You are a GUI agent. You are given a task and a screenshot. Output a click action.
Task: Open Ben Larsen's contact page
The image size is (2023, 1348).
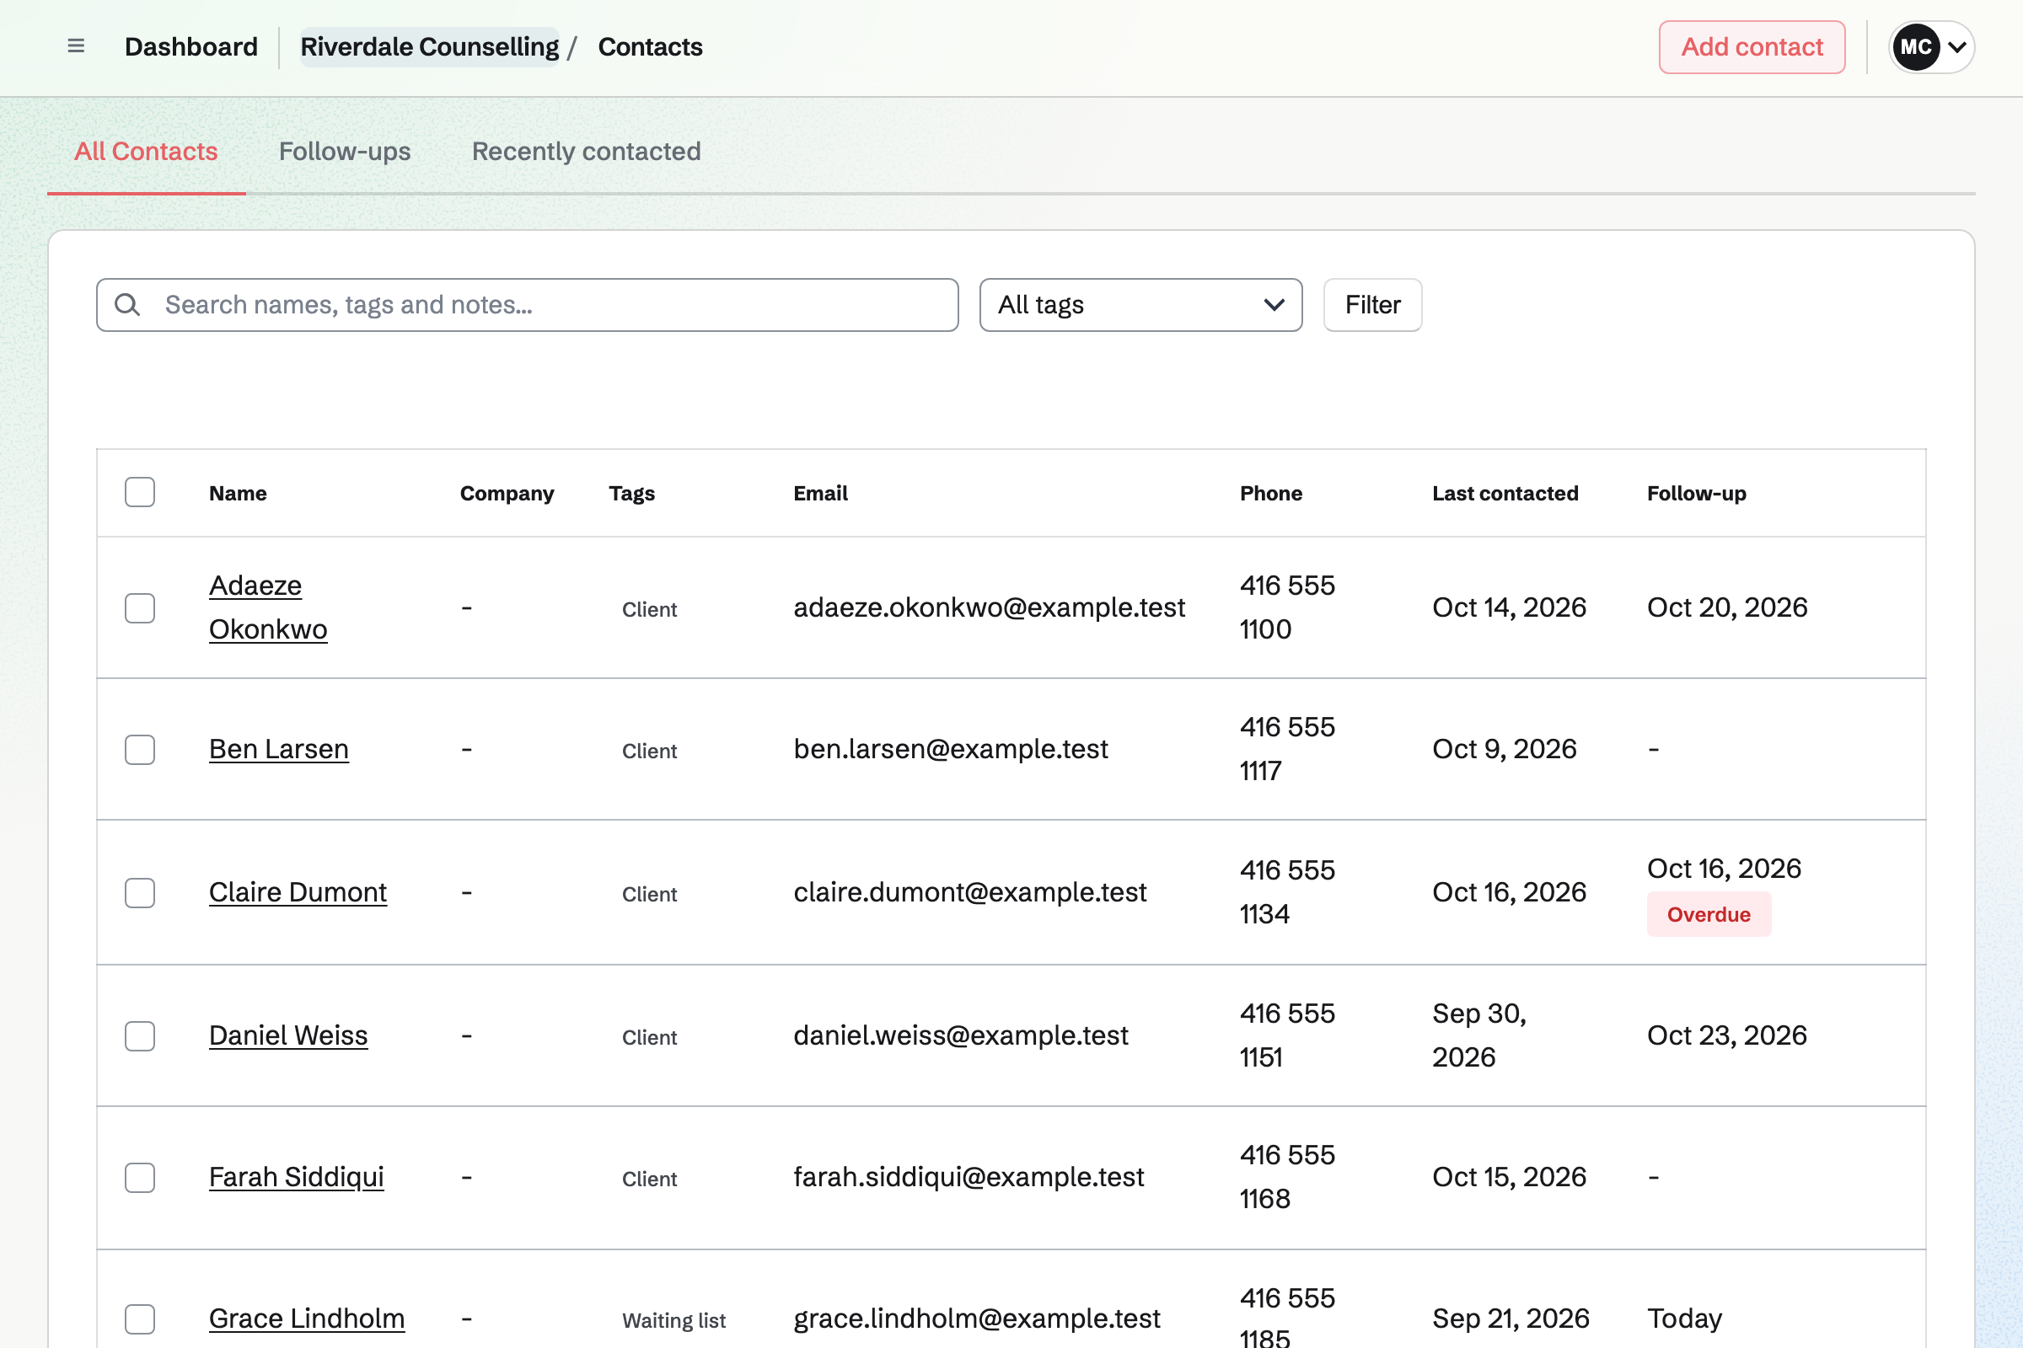coord(279,749)
